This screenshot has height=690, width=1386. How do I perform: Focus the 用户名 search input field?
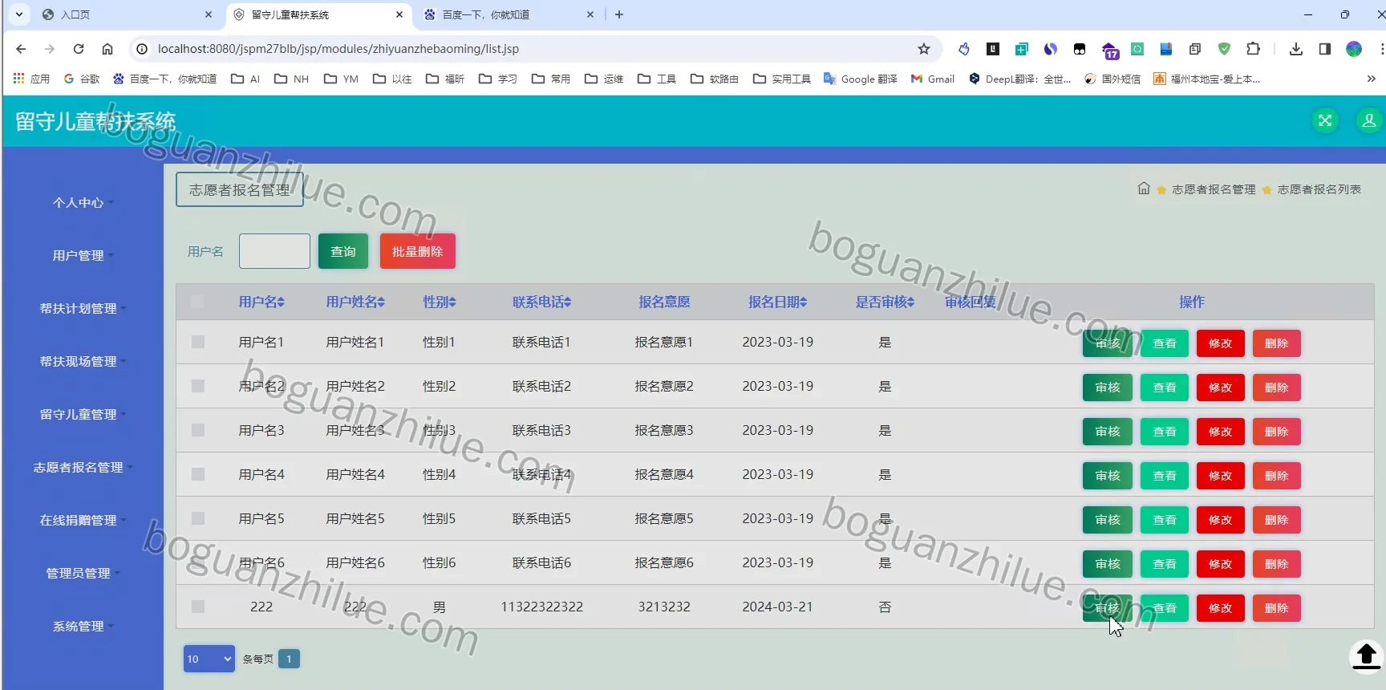(274, 251)
